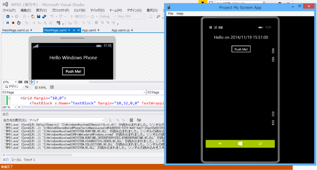Click the Windows logo on projected phone

pos(240,144)
